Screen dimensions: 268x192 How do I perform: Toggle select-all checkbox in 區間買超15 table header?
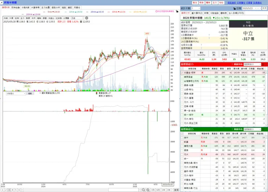point(182,68)
